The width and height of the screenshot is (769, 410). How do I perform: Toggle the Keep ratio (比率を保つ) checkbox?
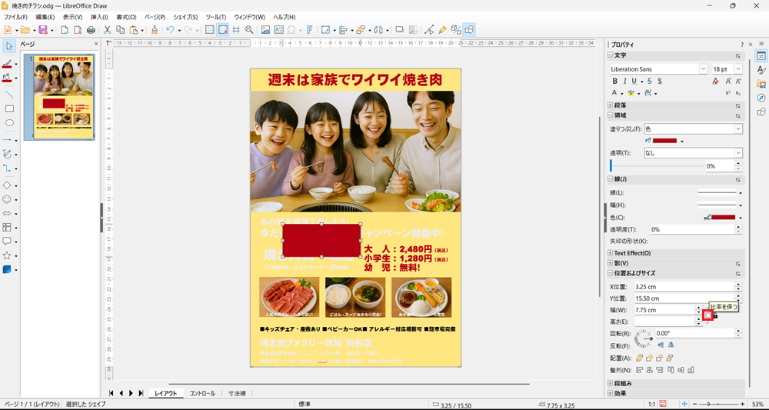pyautogui.click(x=707, y=315)
